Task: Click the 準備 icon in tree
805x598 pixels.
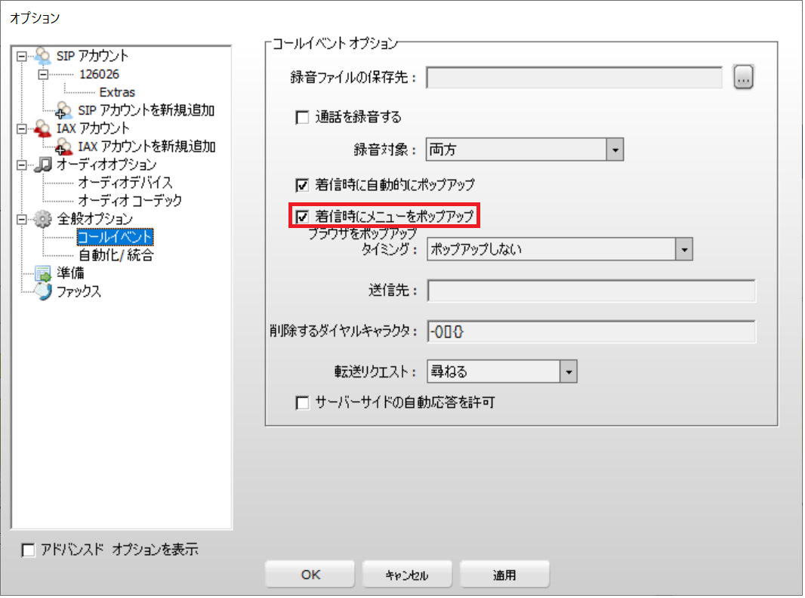Action: [x=43, y=273]
